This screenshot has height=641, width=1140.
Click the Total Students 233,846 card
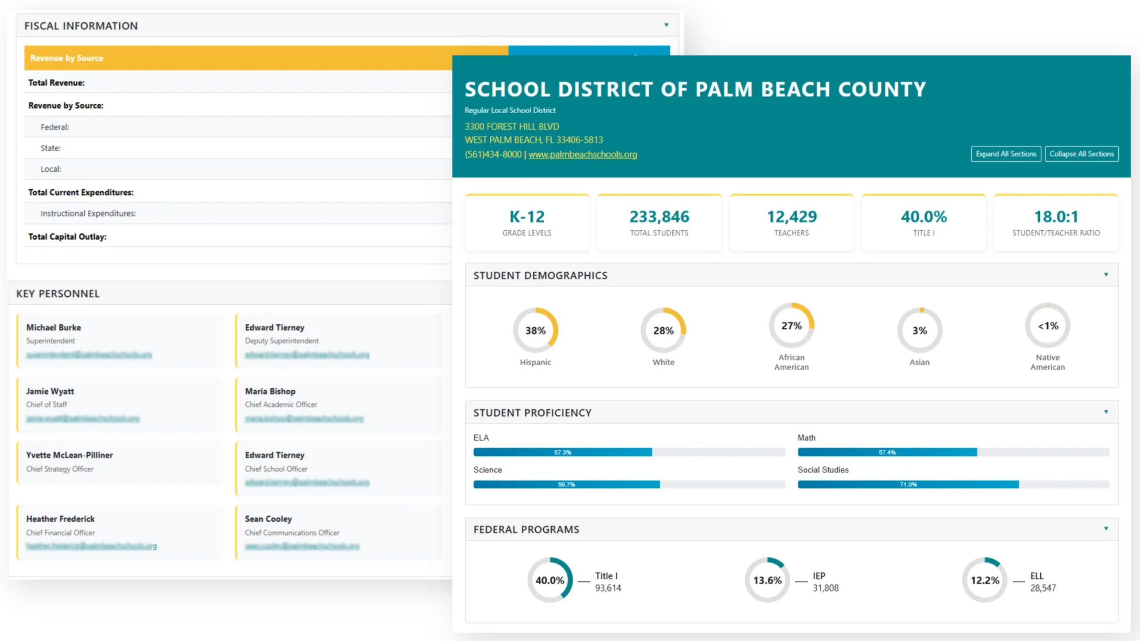[659, 223]
